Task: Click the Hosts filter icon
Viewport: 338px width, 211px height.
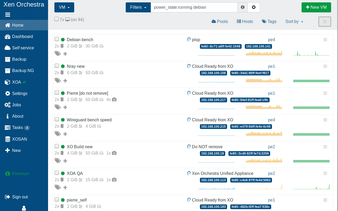Action: (x=238, y=21)
